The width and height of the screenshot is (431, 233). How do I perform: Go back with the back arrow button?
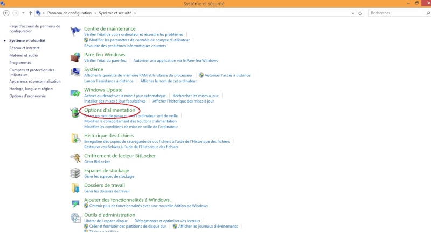[x=6, y=13]
